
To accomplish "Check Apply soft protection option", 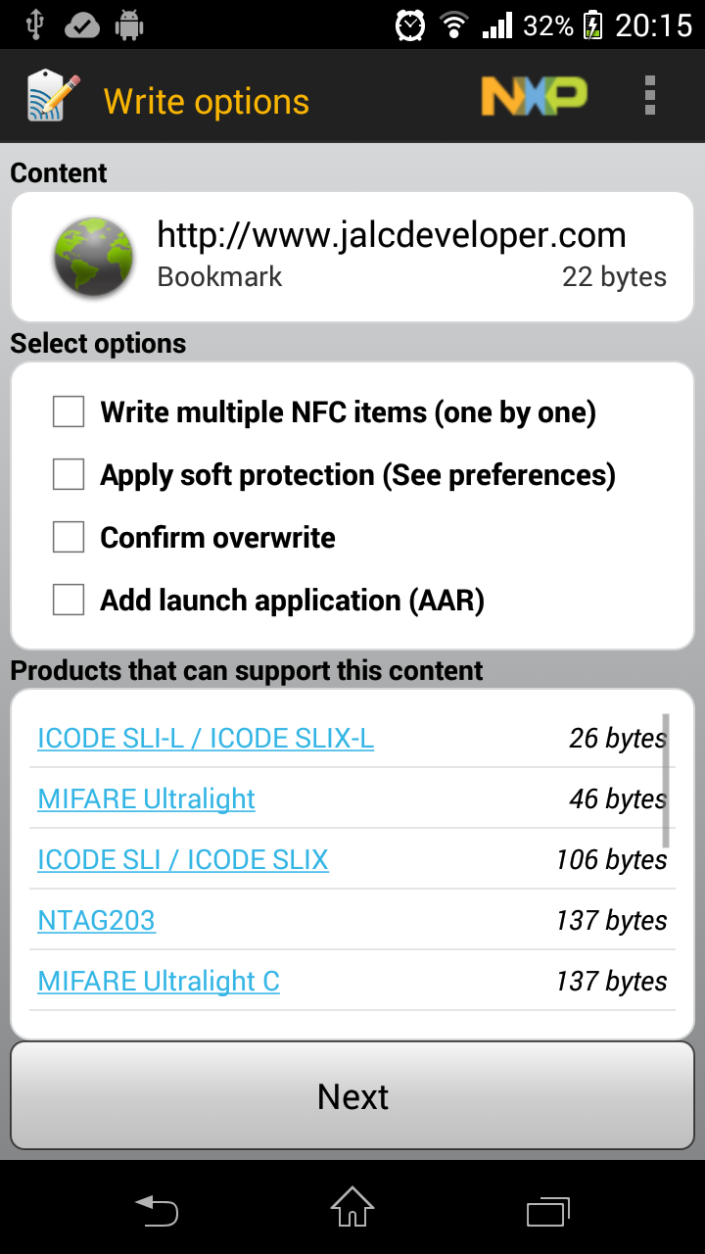I will [68, 474].
